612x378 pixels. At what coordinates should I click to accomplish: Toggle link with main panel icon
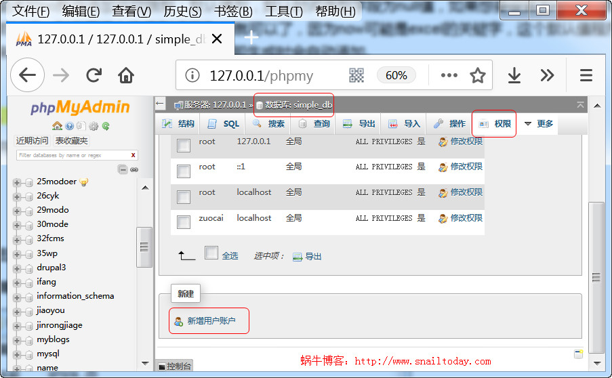pyautogui.click(x=134, y=169)
